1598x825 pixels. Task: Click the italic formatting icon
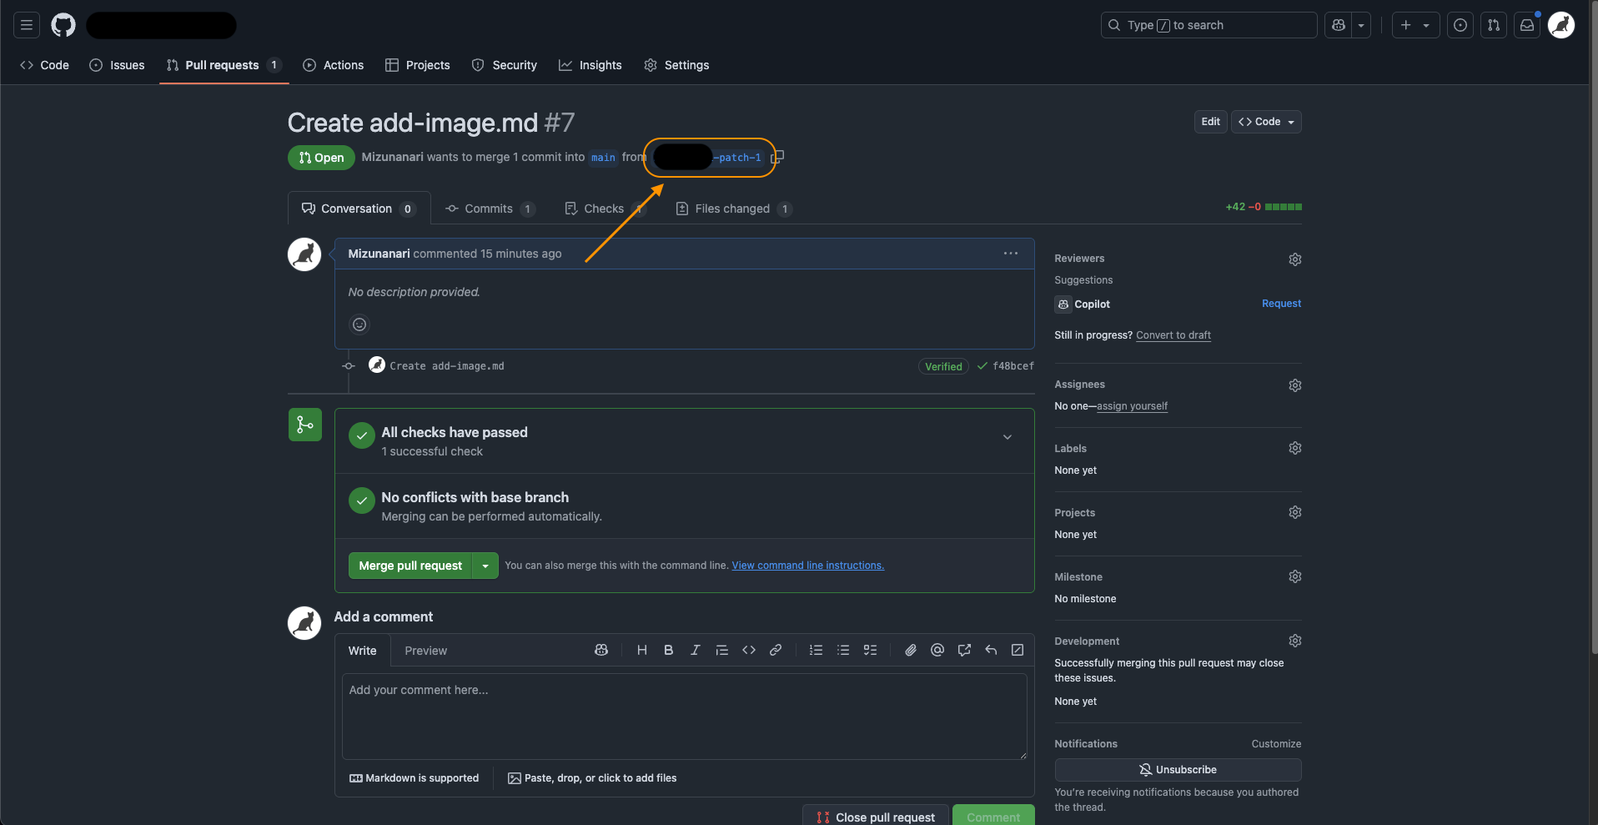695,651
